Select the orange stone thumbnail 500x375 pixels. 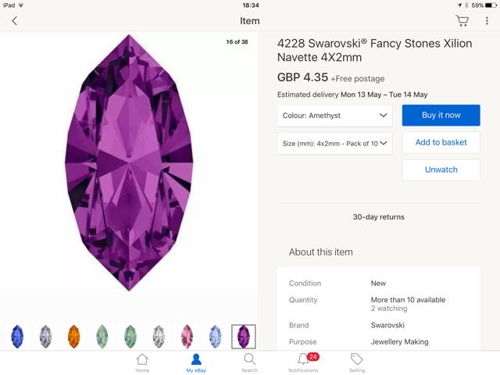tap(73, 337)
